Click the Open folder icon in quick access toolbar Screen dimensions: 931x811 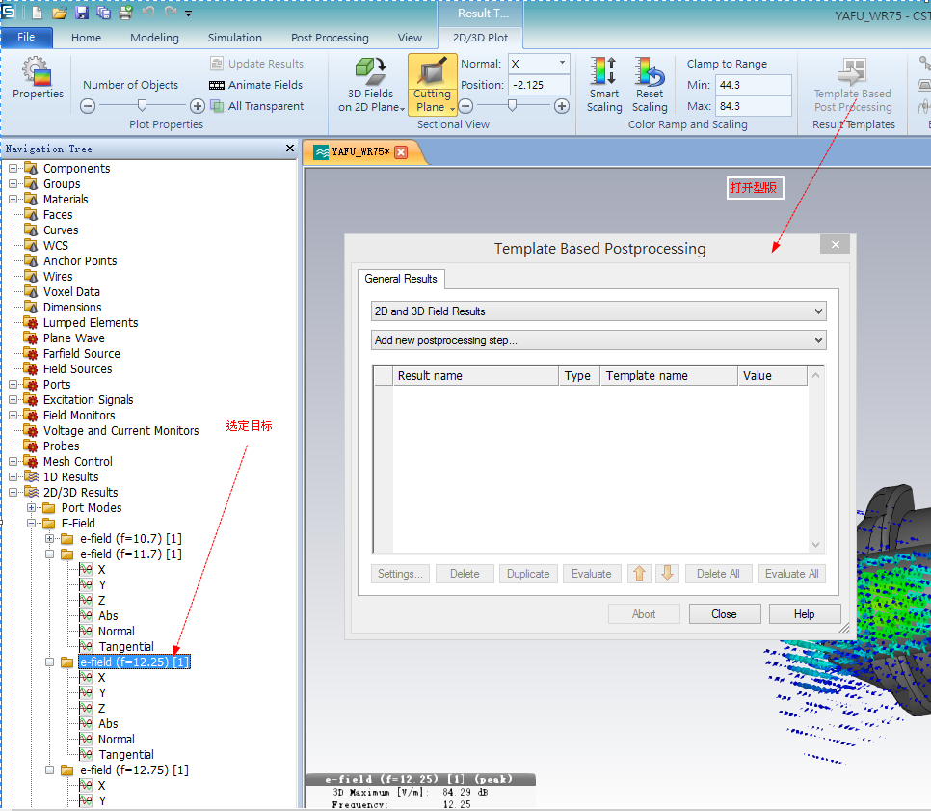click(60, 13)
